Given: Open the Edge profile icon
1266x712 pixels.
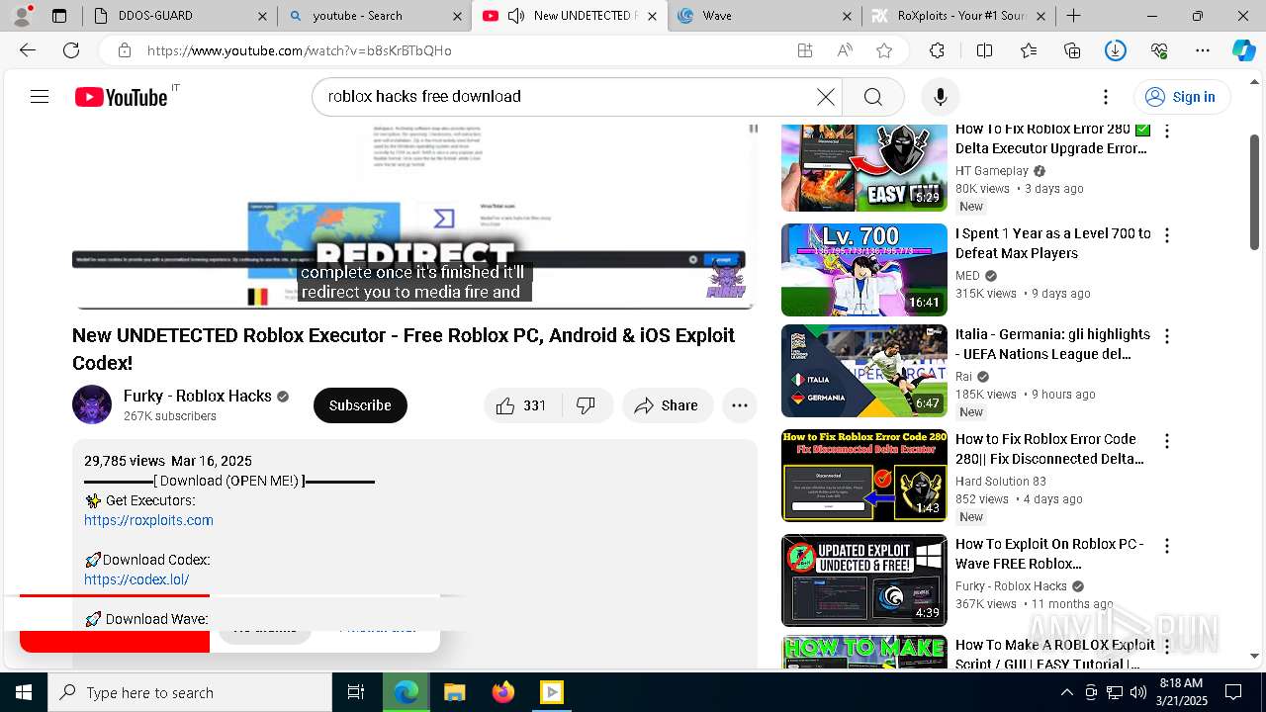Looking at the screenshot, I should [22, 16].
